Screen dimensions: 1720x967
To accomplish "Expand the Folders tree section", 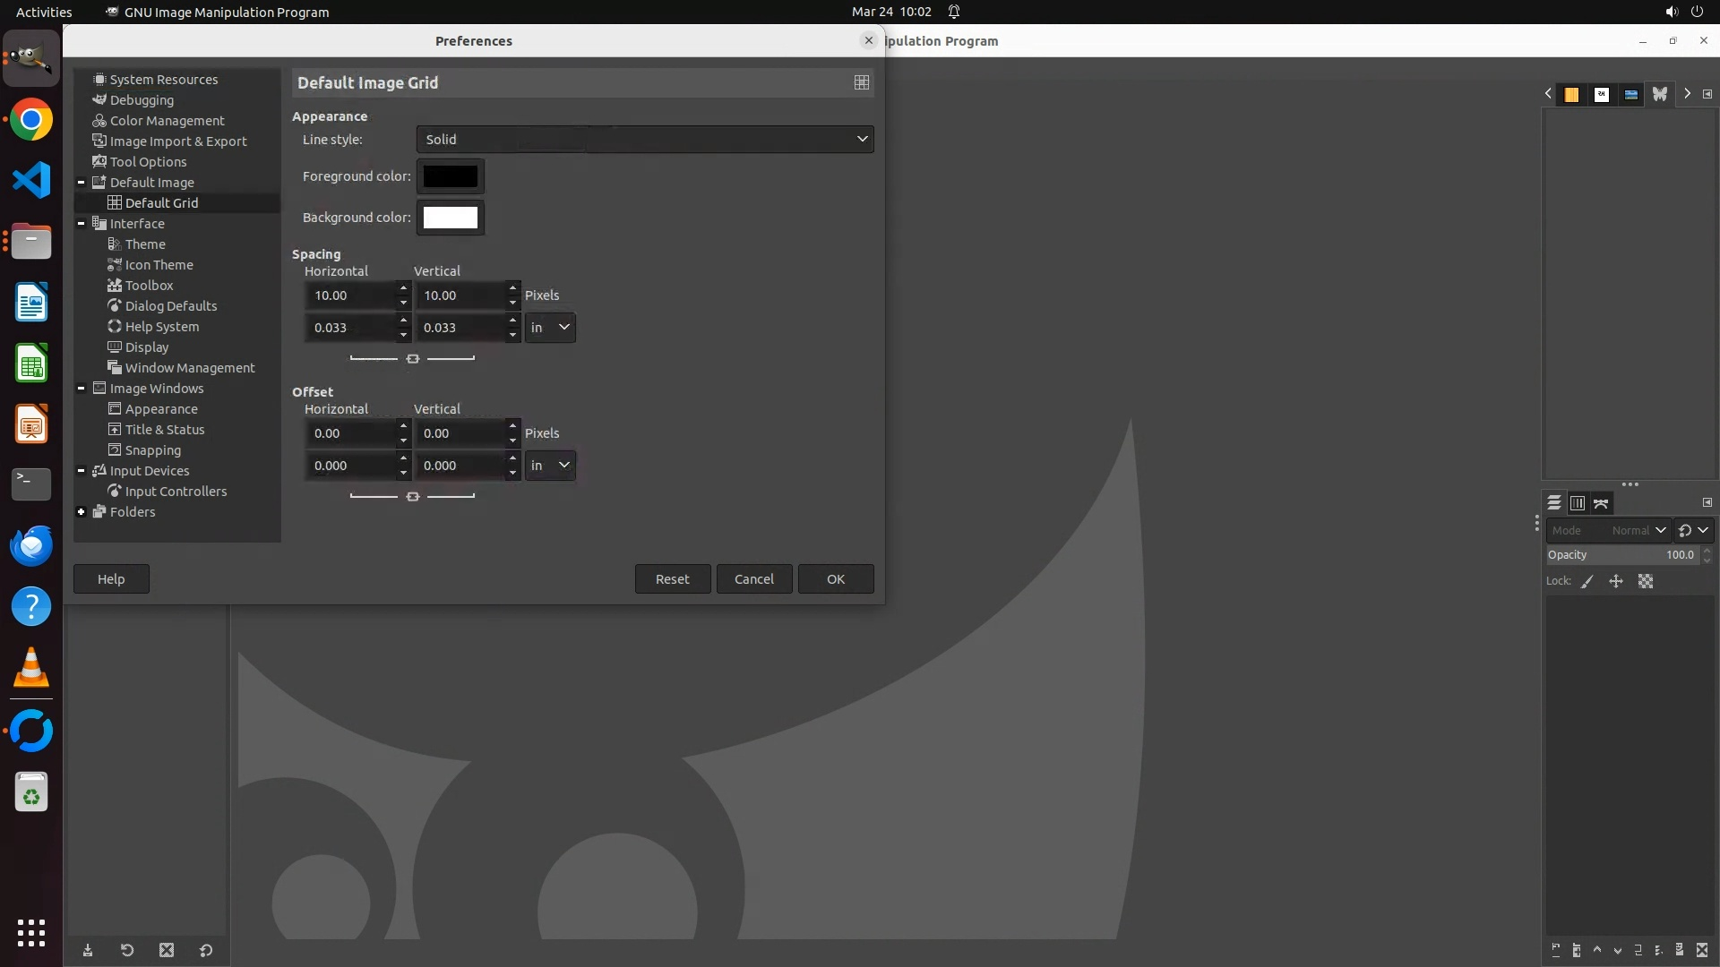I will pyautogui.click(x=82, y=512).
